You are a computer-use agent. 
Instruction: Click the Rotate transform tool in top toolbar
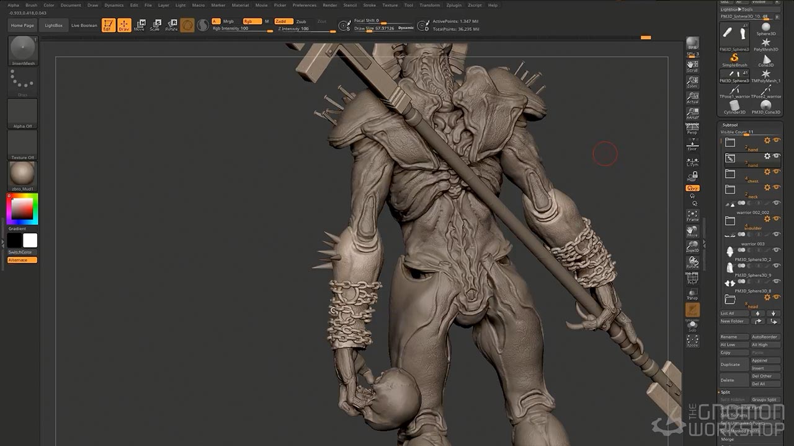[x=171, y=25]
